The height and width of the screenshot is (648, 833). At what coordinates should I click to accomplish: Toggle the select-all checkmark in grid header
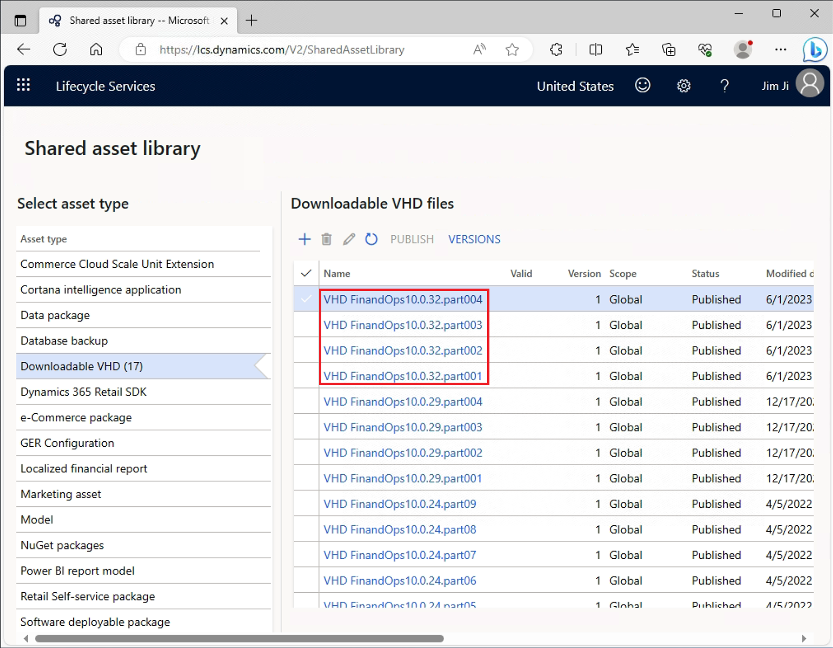(306, 273)
